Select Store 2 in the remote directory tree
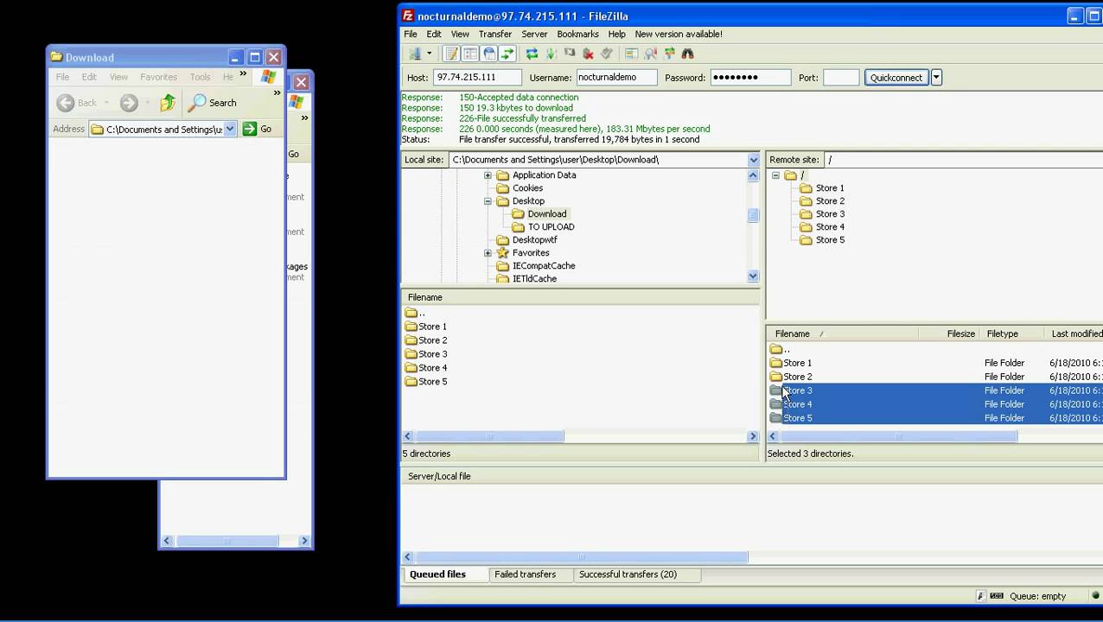The image size is (1103, 622). click(x=830, y=201)
